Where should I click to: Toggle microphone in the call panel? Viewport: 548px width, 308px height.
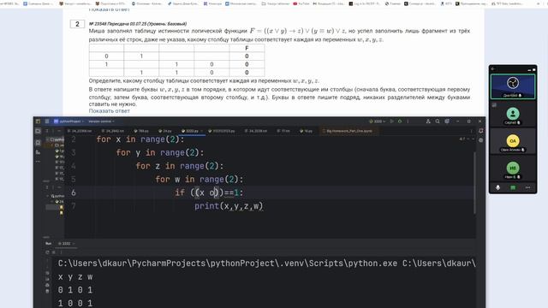coord(497,188)
